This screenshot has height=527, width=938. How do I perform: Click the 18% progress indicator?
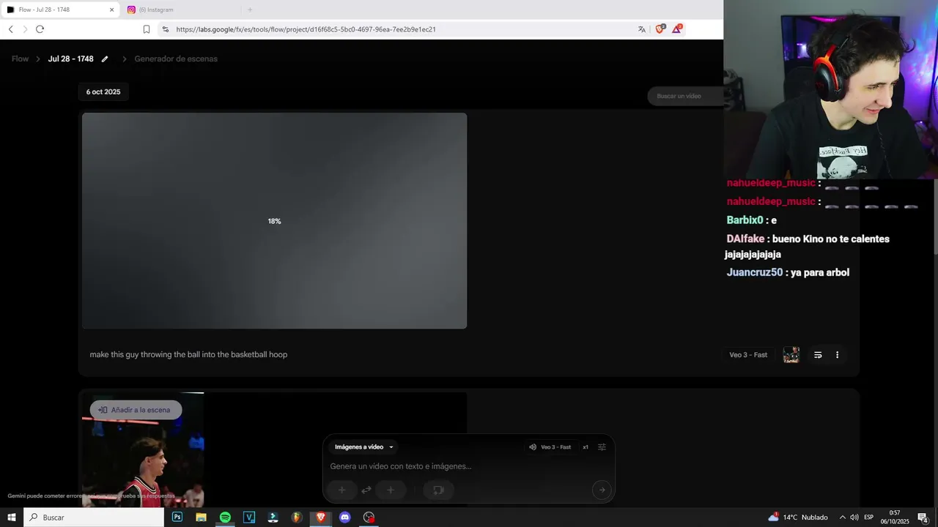coord(274,221)
